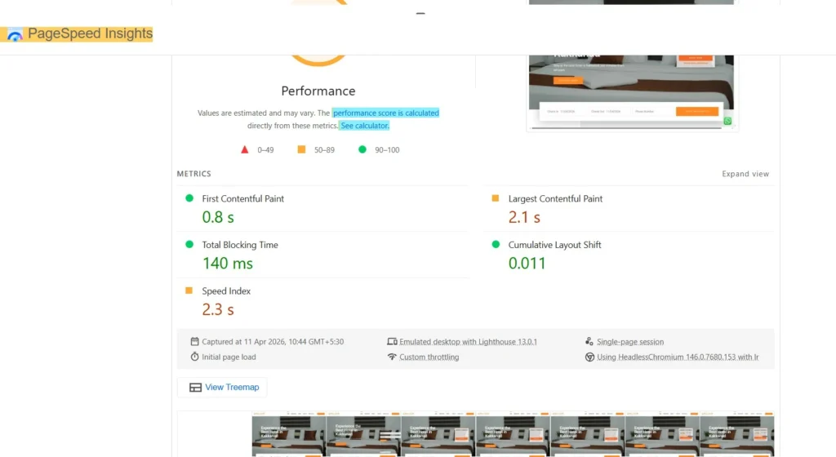836x457 pixels.
Task: Click the Single-page session icon
Action: (589, 342)
